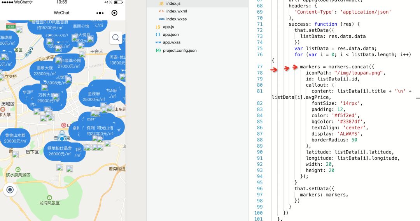The image size is (420, 221).
Task: Tap the map search magnifier button
Action: pos(116,38)
